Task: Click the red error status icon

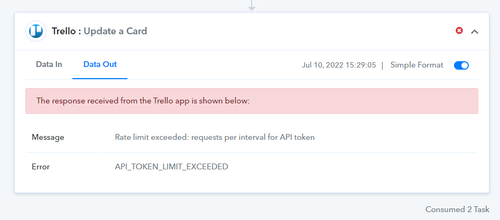Action: tap(459, 31)
